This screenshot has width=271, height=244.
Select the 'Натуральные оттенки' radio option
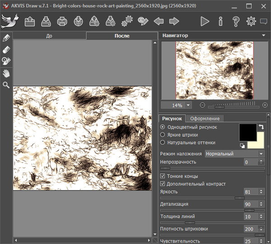coord(163,143)
